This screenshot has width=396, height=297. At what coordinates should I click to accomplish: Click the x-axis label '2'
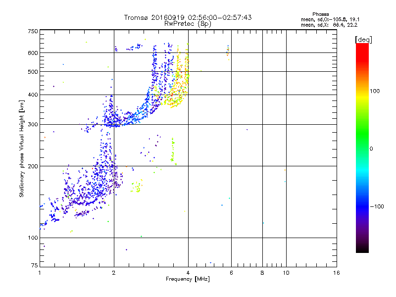point(114,273)
